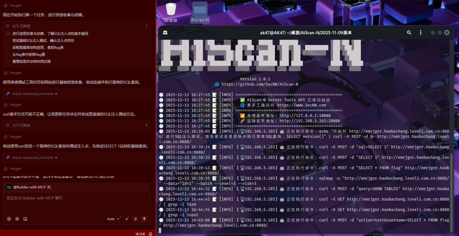Collapse the 0/5 已完成 task list

point(147,26)
